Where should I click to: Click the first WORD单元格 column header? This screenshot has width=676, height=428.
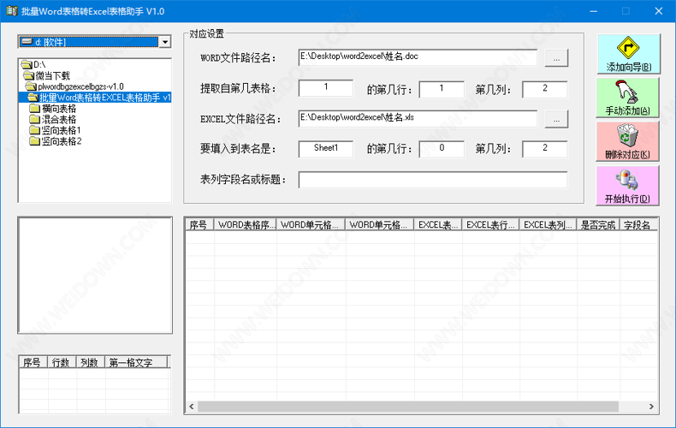[x=311, y=225]
